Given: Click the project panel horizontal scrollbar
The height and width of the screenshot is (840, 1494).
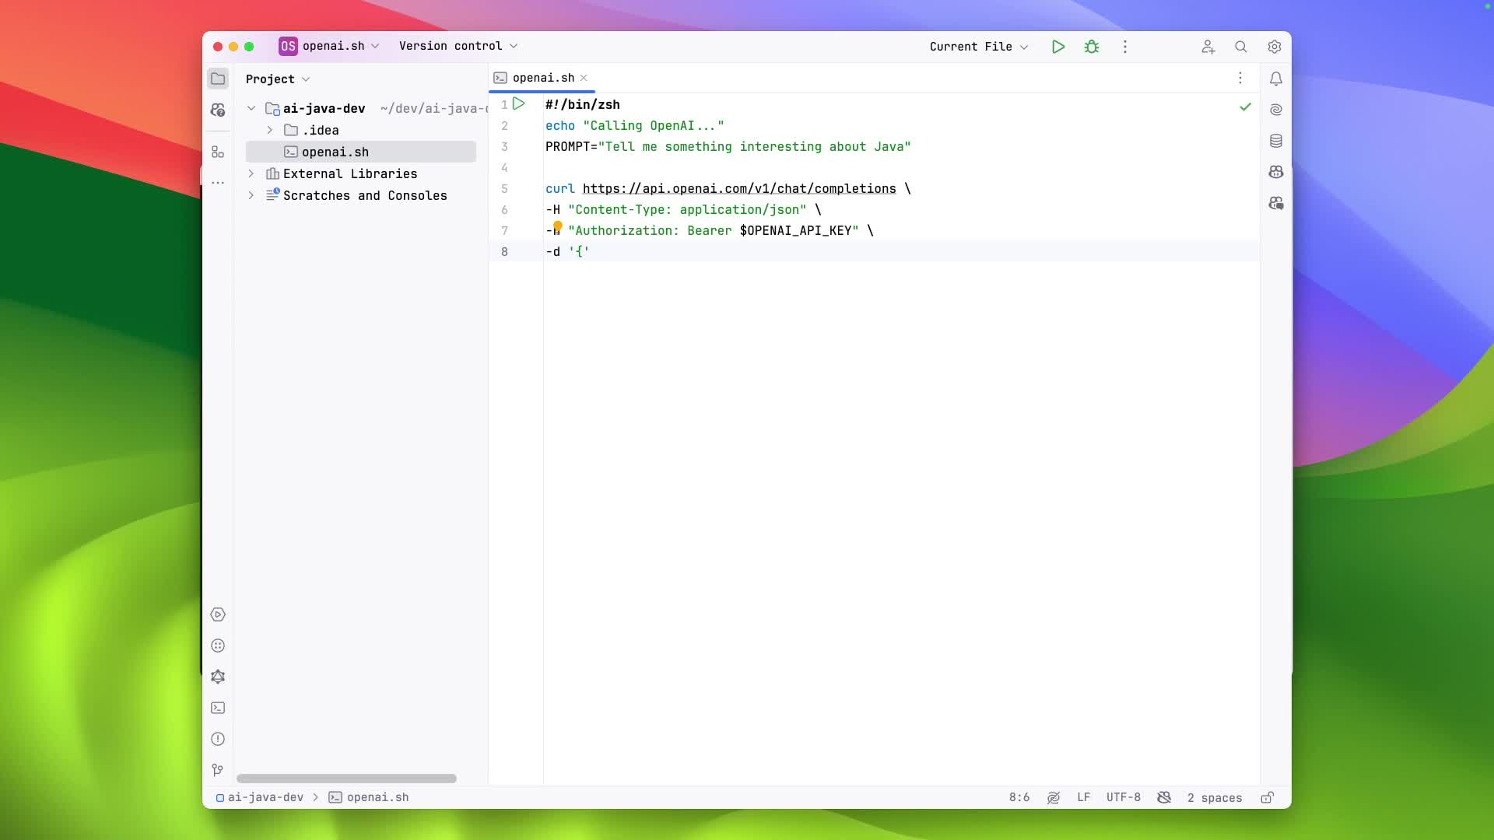Looking at the screenshot, I should (346, 779).
